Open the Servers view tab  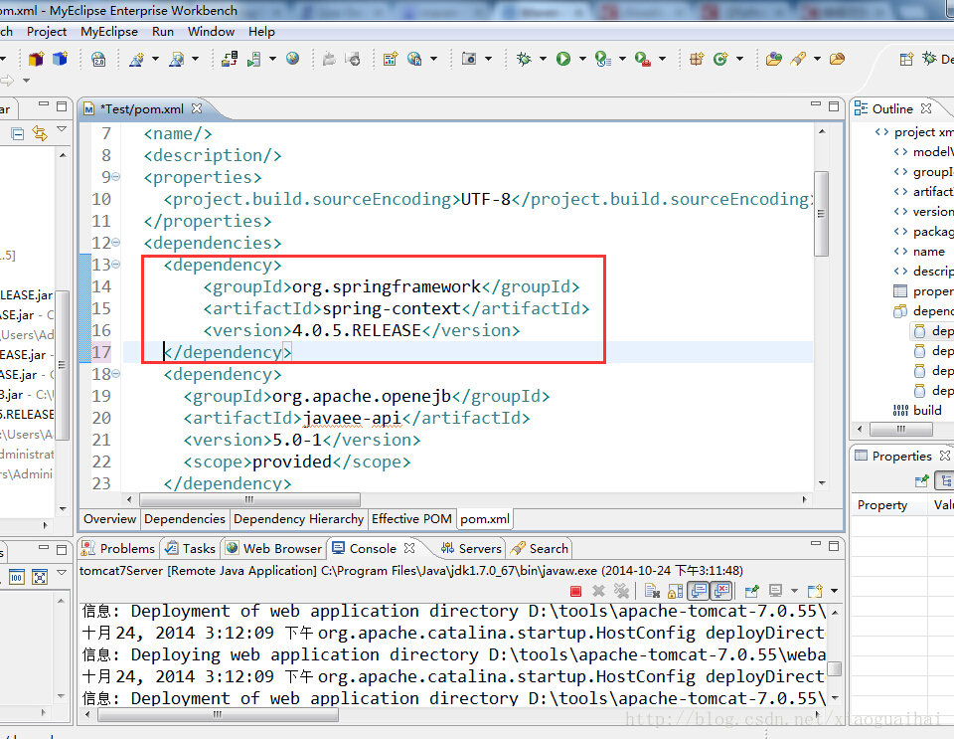tap(471, 548)
